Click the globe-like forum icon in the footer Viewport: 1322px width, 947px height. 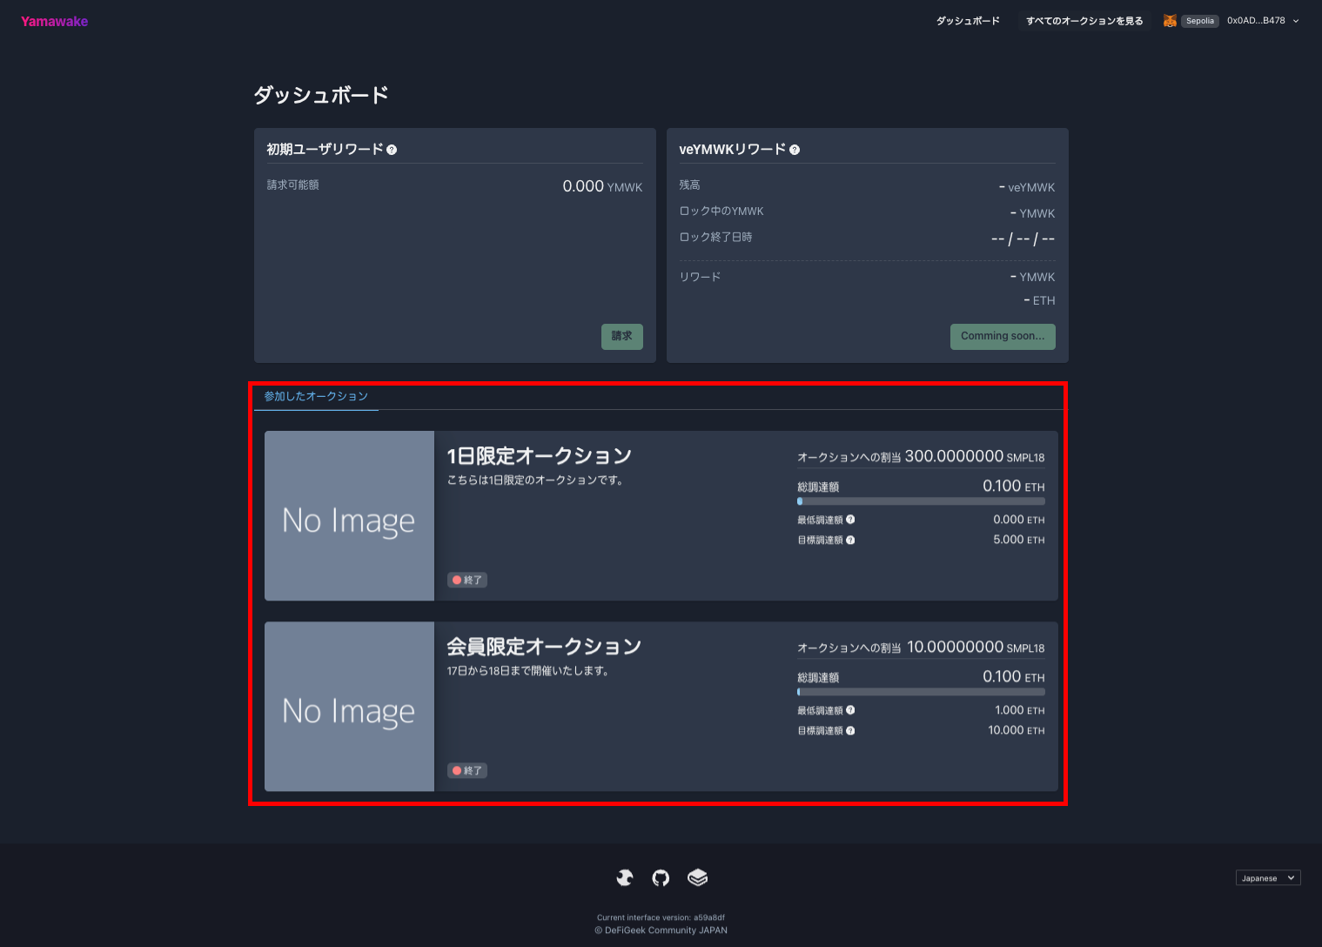click(x=624, y=877)
